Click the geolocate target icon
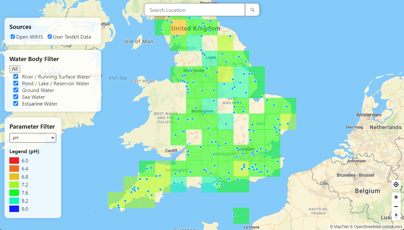404x230 pixels. pyautogui.click(x=396, y=185)
